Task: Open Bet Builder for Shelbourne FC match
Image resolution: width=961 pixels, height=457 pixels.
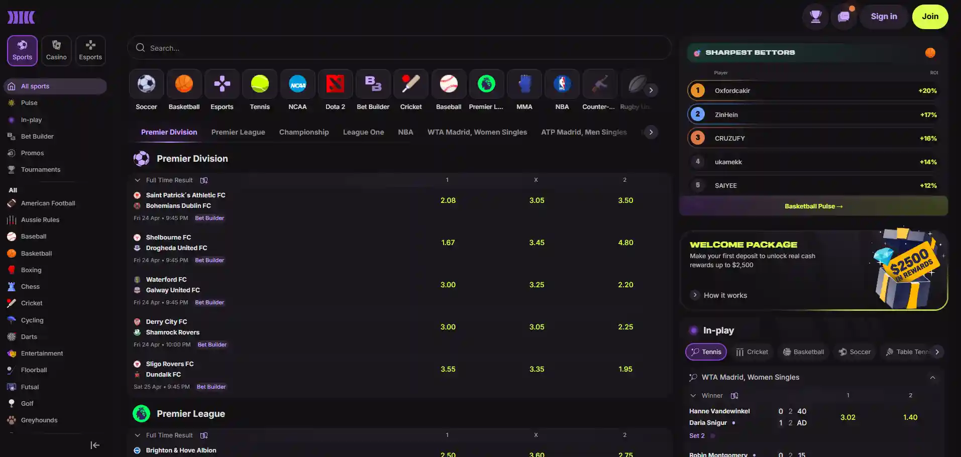Action: 209,260
